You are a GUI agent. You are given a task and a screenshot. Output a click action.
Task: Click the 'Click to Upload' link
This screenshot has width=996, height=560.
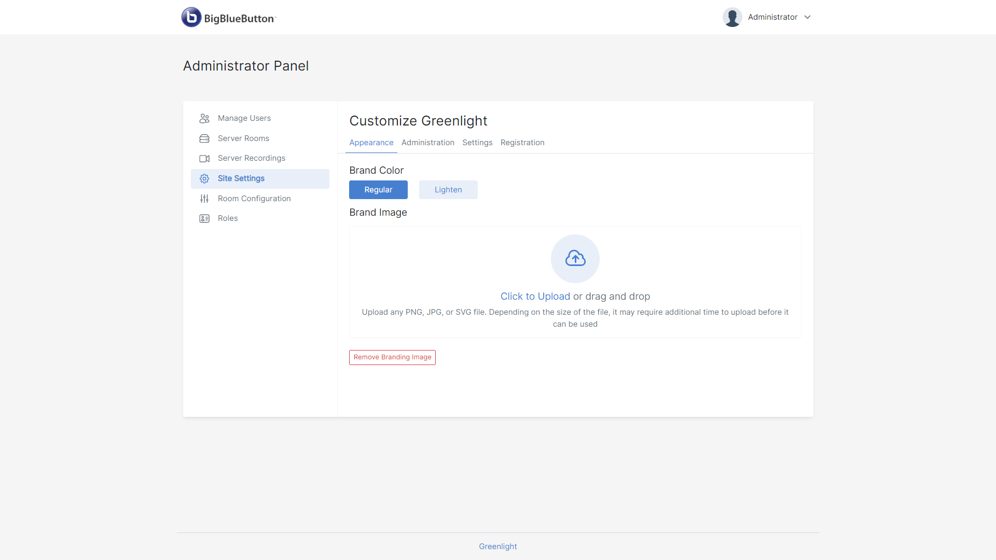click(x=535, y=297)
